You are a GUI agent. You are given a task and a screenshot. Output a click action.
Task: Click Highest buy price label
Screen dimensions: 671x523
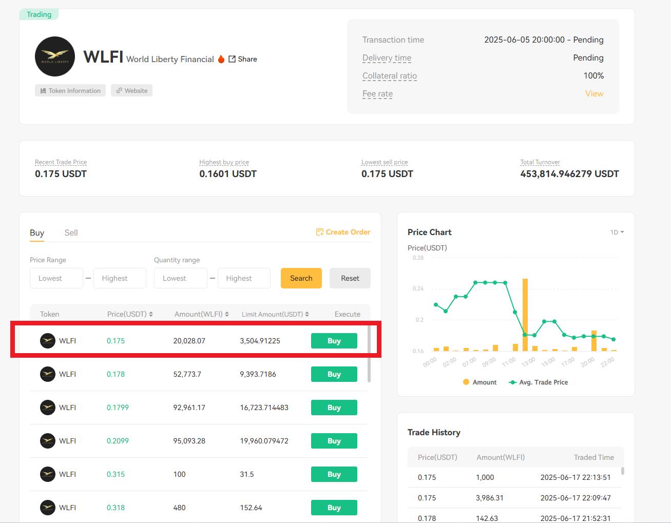pos(224,162)
